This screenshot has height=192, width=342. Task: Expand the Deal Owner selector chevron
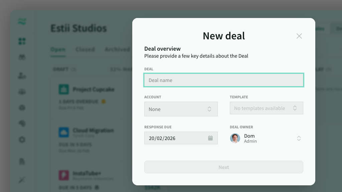[299, 138]
